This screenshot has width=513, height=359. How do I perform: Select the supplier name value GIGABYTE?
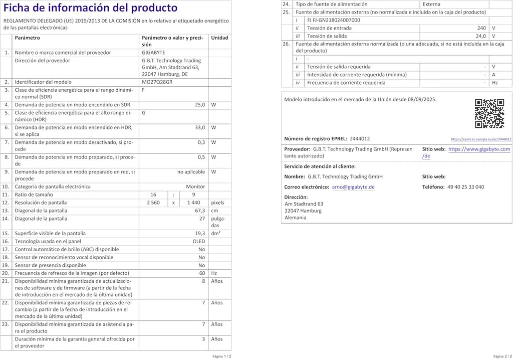coord(153,53)
